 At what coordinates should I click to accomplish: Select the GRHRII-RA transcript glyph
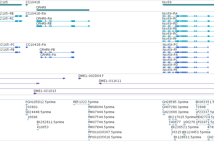(x=63, y=21)
